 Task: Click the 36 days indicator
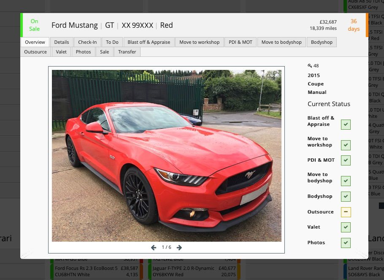[354, 25]
